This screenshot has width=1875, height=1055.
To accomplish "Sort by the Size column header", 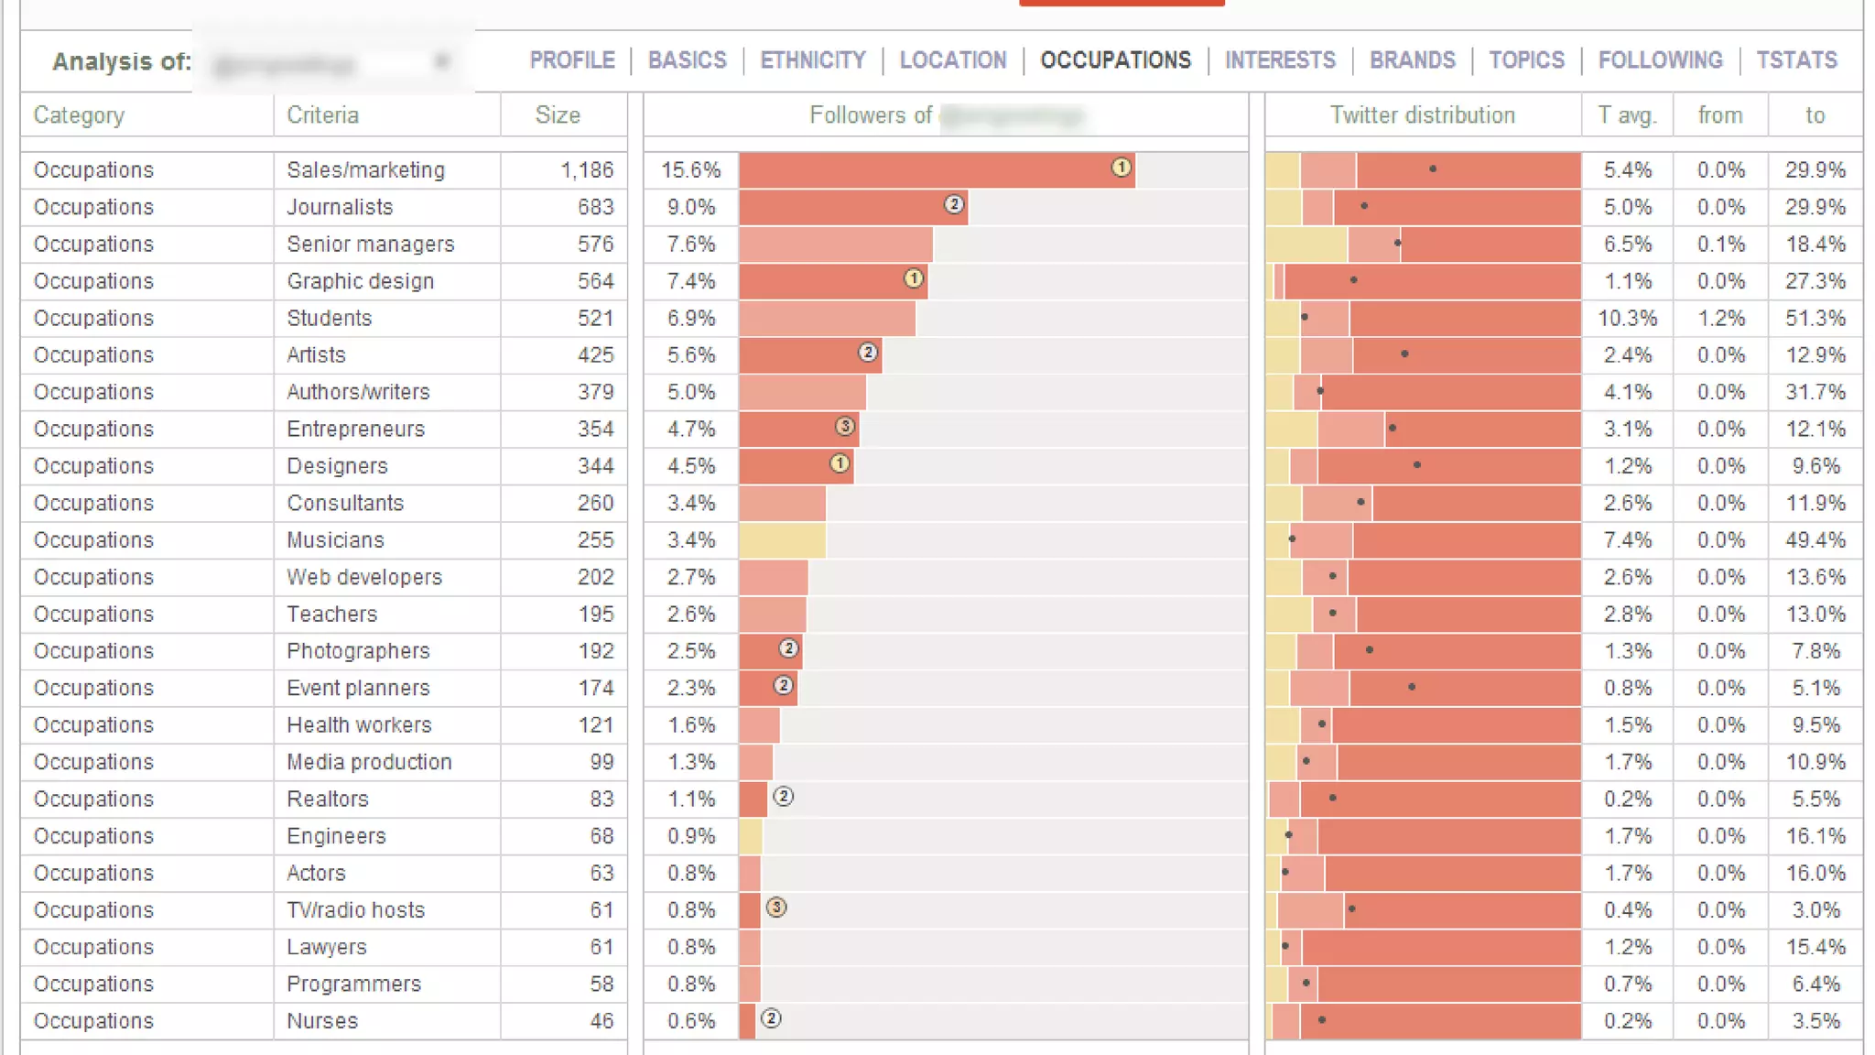I will tap(558, 115).
